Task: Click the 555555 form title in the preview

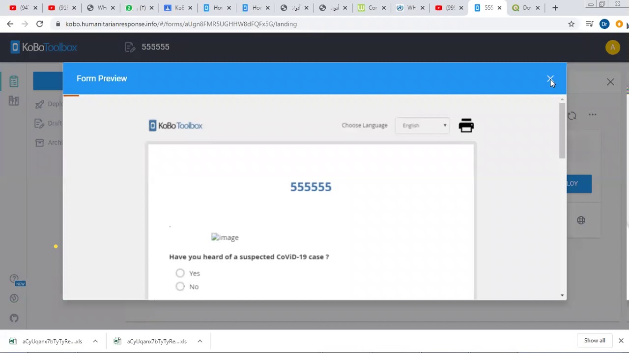Action: click(x=311, y=187)
